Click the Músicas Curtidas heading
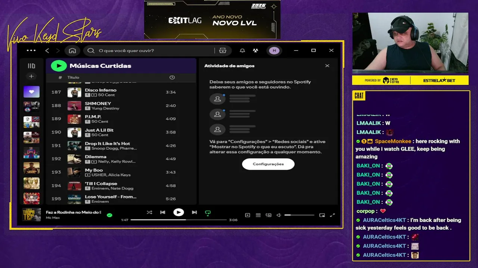 pyautogui.click(x=100, y=66)
